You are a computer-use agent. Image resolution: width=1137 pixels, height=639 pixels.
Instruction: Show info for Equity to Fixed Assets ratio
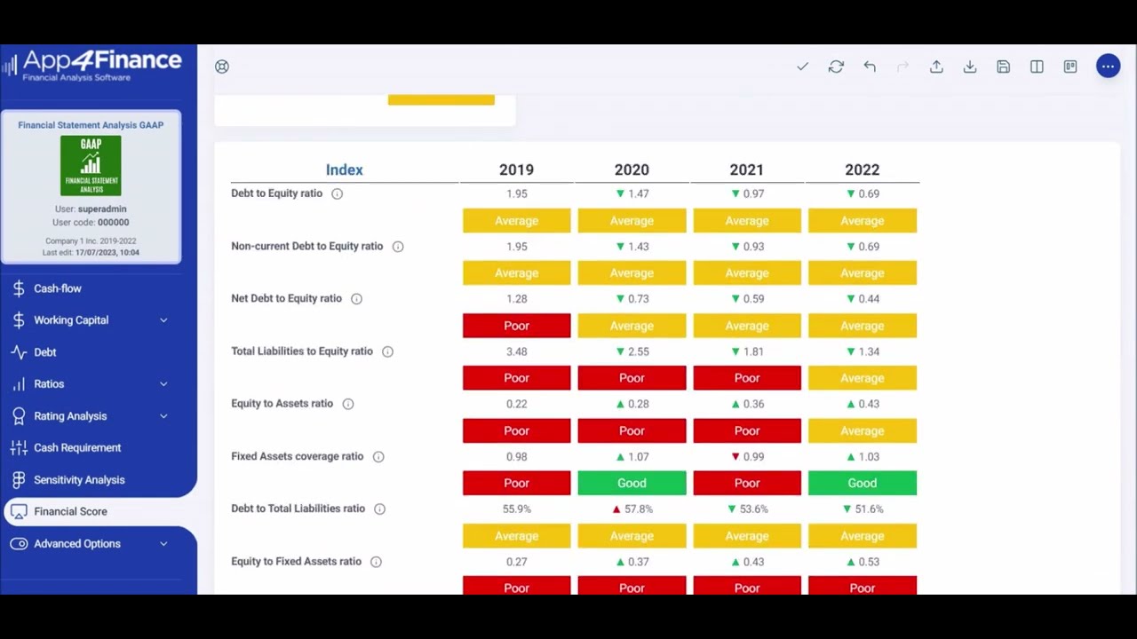click(x=376, y=562)
